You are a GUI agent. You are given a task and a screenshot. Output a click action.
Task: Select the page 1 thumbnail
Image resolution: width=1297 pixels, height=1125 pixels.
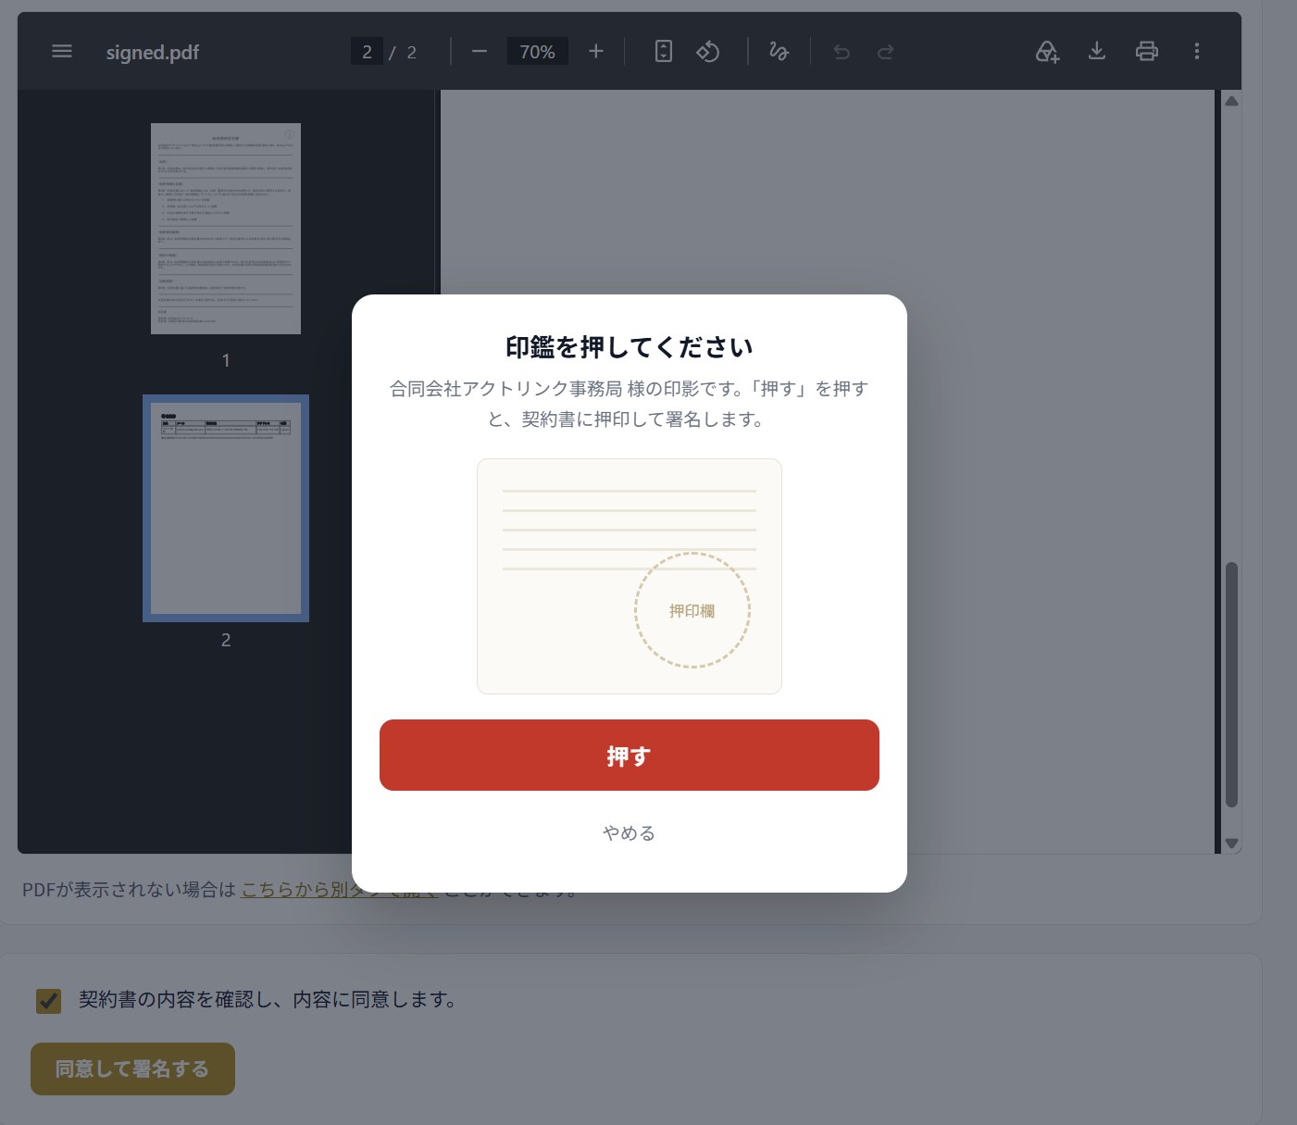pos(226,229)
